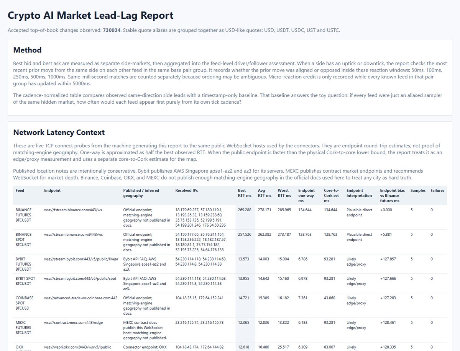This screenshot has width=460, height=351.
Task: Click the +127.283 bias value
Action: click(388, 298)
